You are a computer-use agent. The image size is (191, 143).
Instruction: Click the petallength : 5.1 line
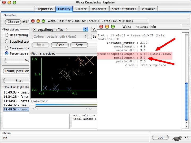[130, 58]
